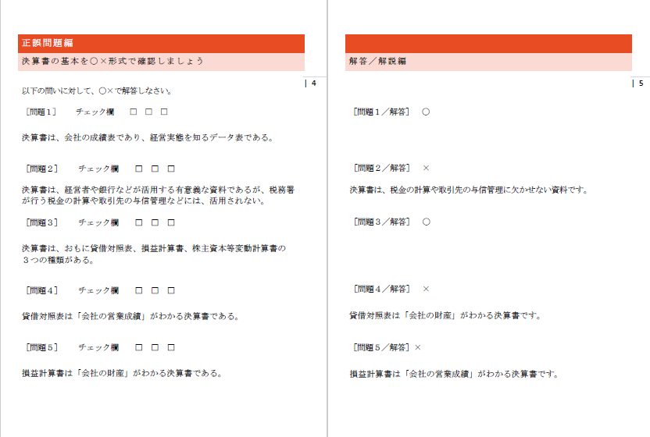Click the ○ answer mark for 問題3
The height and width of the screenshot is (437, 650).
(426, 222)
